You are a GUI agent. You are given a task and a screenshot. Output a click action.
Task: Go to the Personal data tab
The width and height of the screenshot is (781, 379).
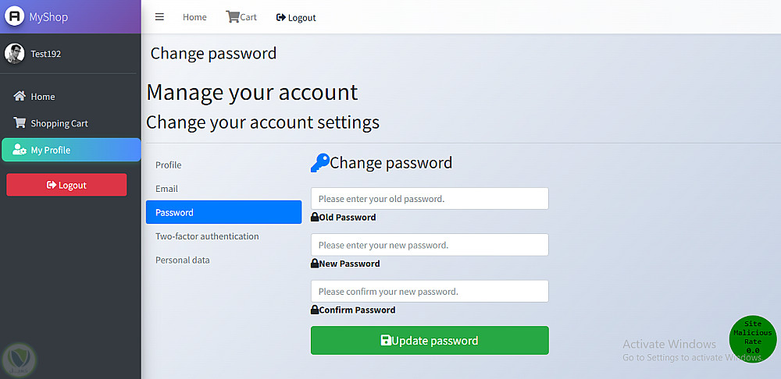(x=182, y=260)
